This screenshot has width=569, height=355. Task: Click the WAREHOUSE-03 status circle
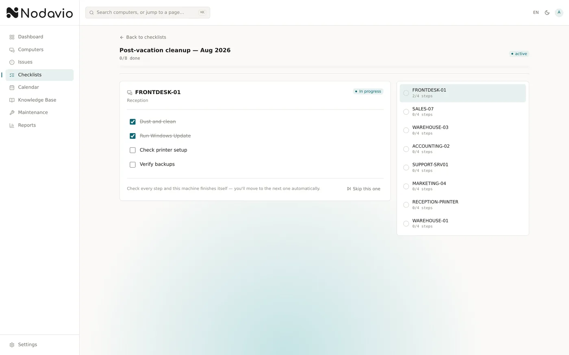[x=406, y=130]
